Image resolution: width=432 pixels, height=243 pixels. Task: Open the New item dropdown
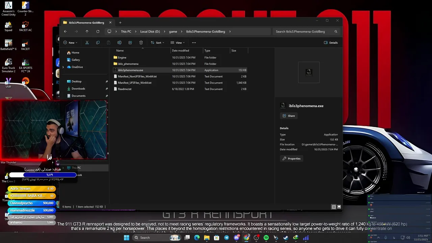tap(70, 43)
